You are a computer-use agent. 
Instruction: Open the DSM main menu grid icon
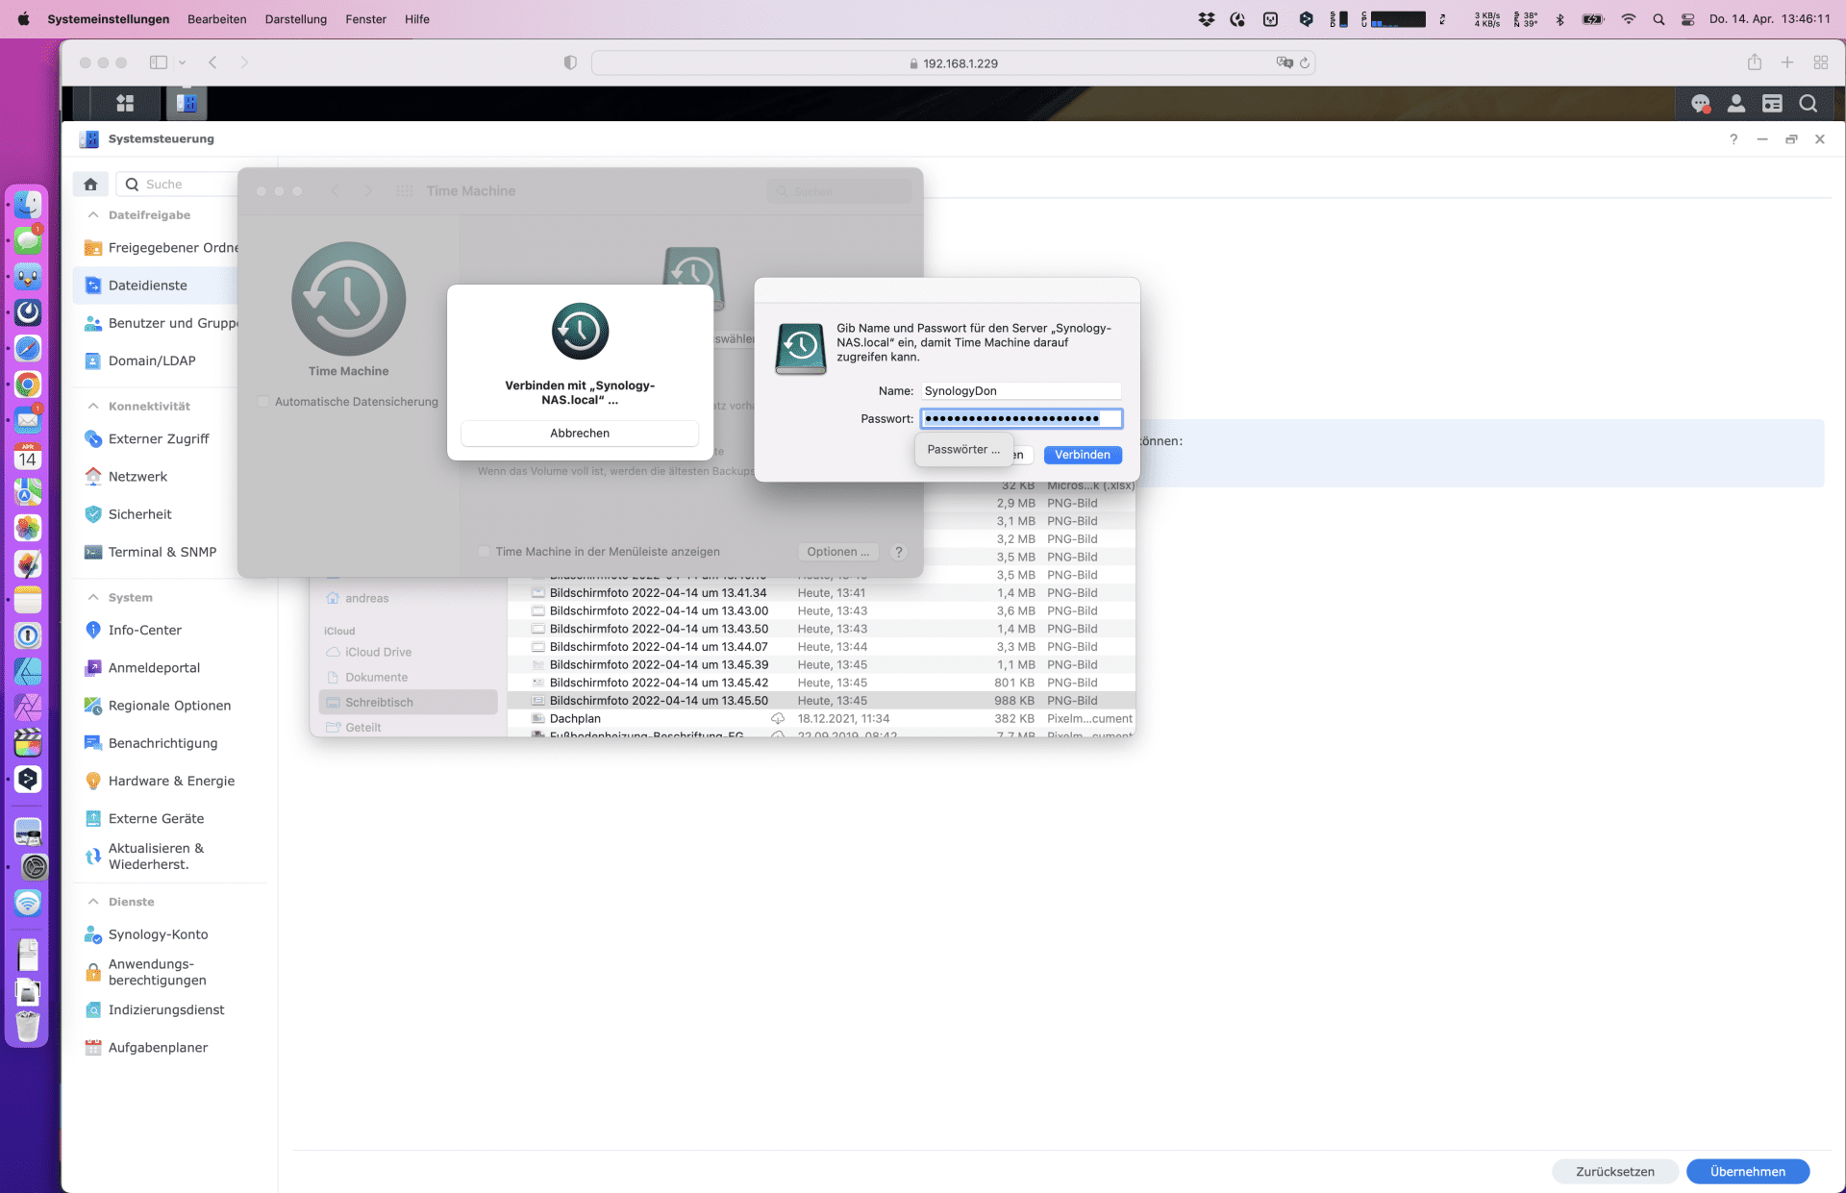coord(125,103)
